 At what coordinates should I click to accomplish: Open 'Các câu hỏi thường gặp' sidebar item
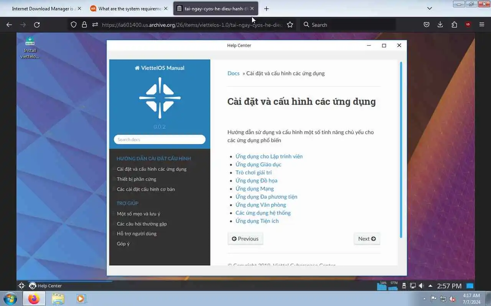coord(142,224)
